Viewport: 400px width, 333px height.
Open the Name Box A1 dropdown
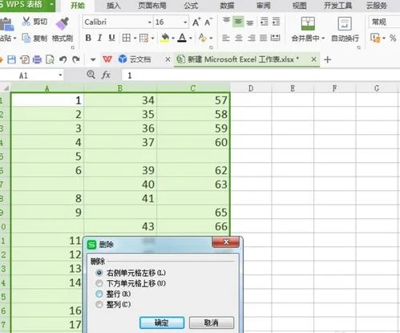pos(60,75)
